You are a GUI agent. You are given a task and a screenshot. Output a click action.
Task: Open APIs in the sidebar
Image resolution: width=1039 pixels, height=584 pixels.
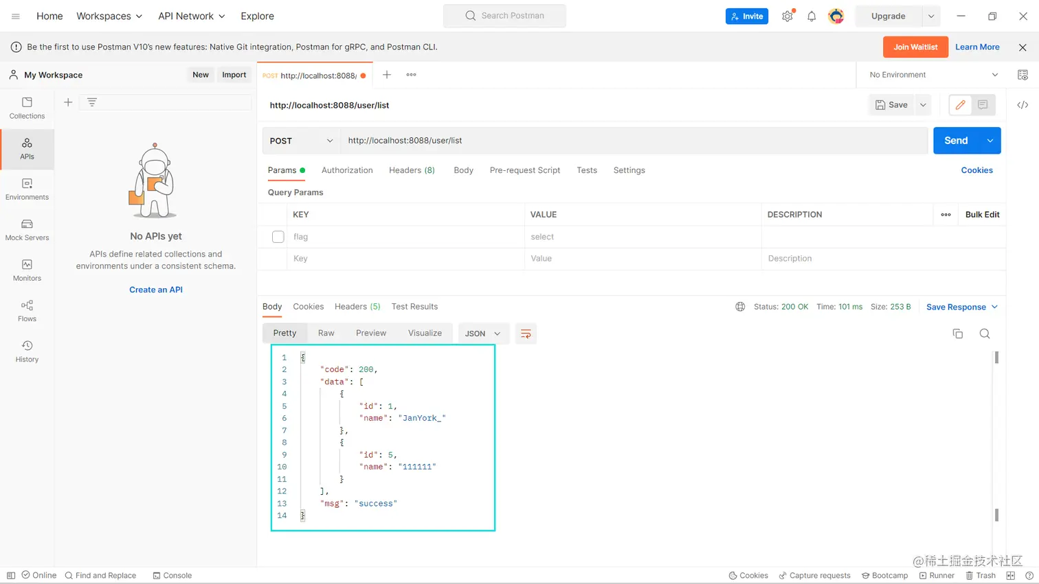(27, 148)
